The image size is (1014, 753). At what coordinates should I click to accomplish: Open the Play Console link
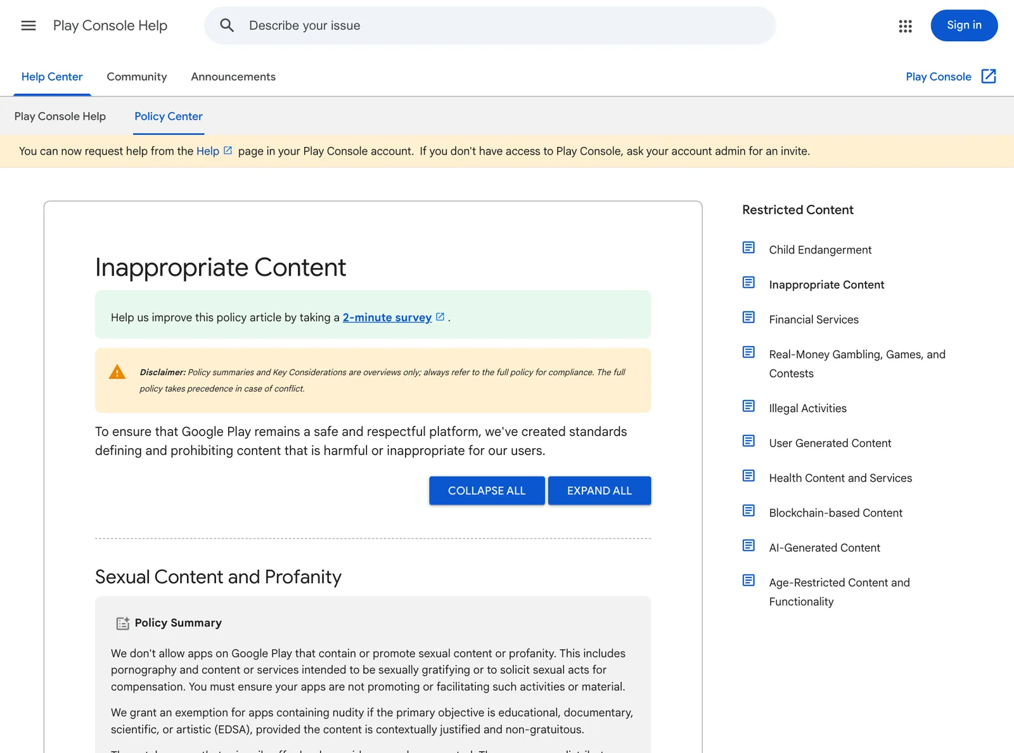[939, 77]
